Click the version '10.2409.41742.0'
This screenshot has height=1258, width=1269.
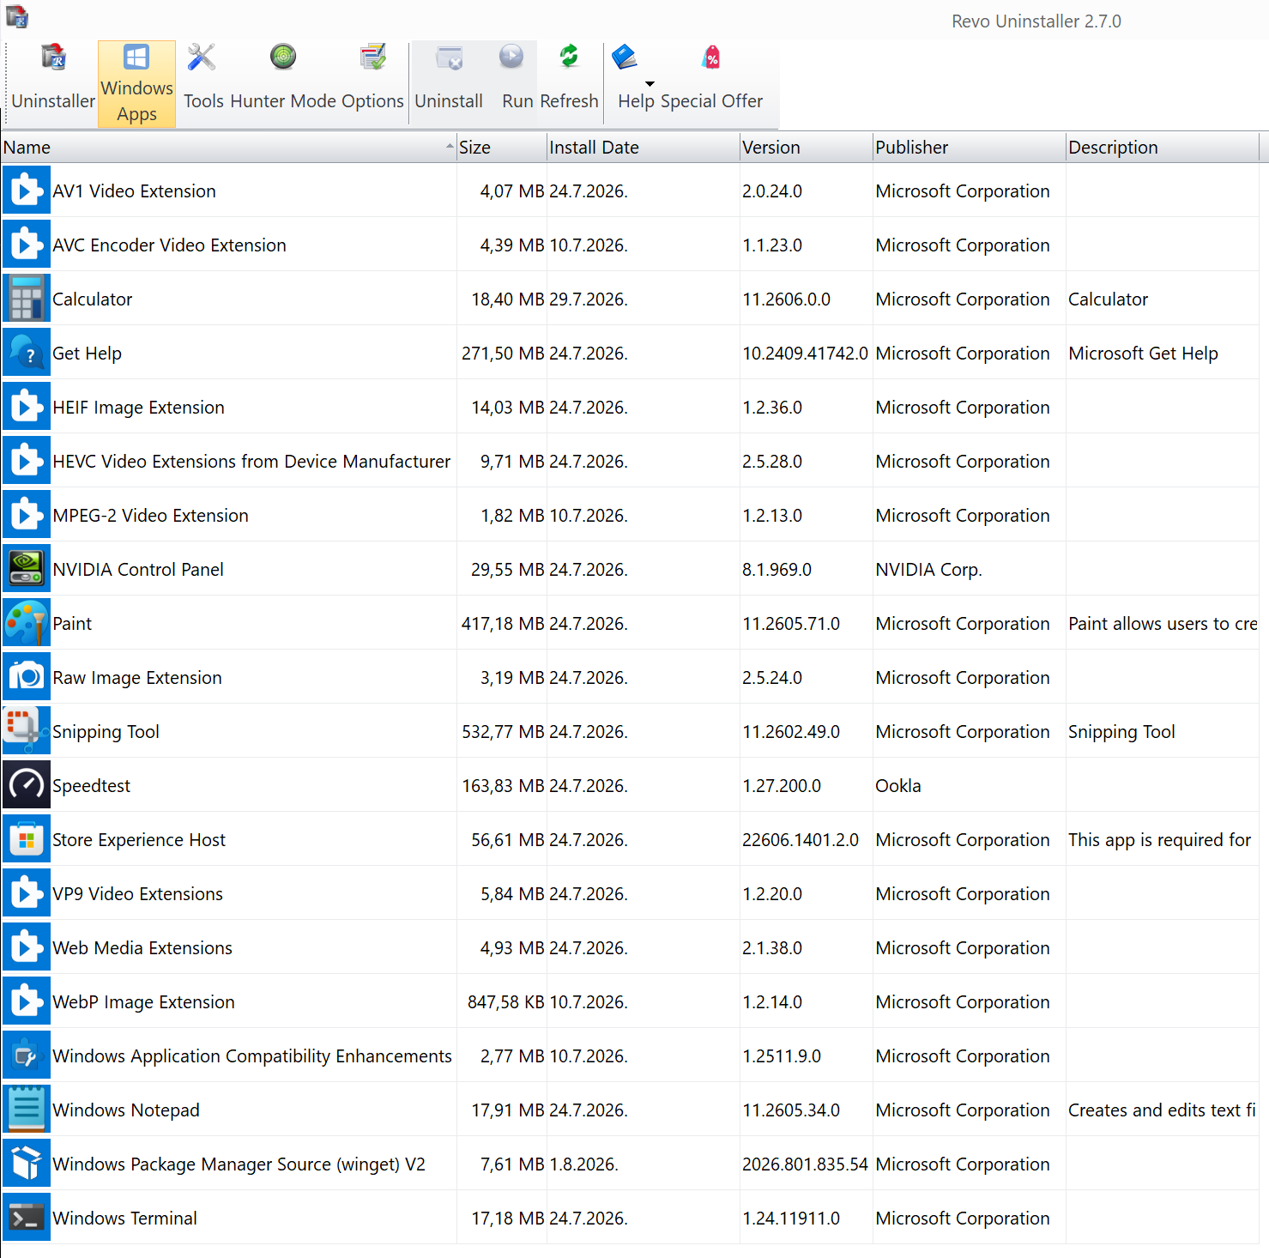click(806, 354)
